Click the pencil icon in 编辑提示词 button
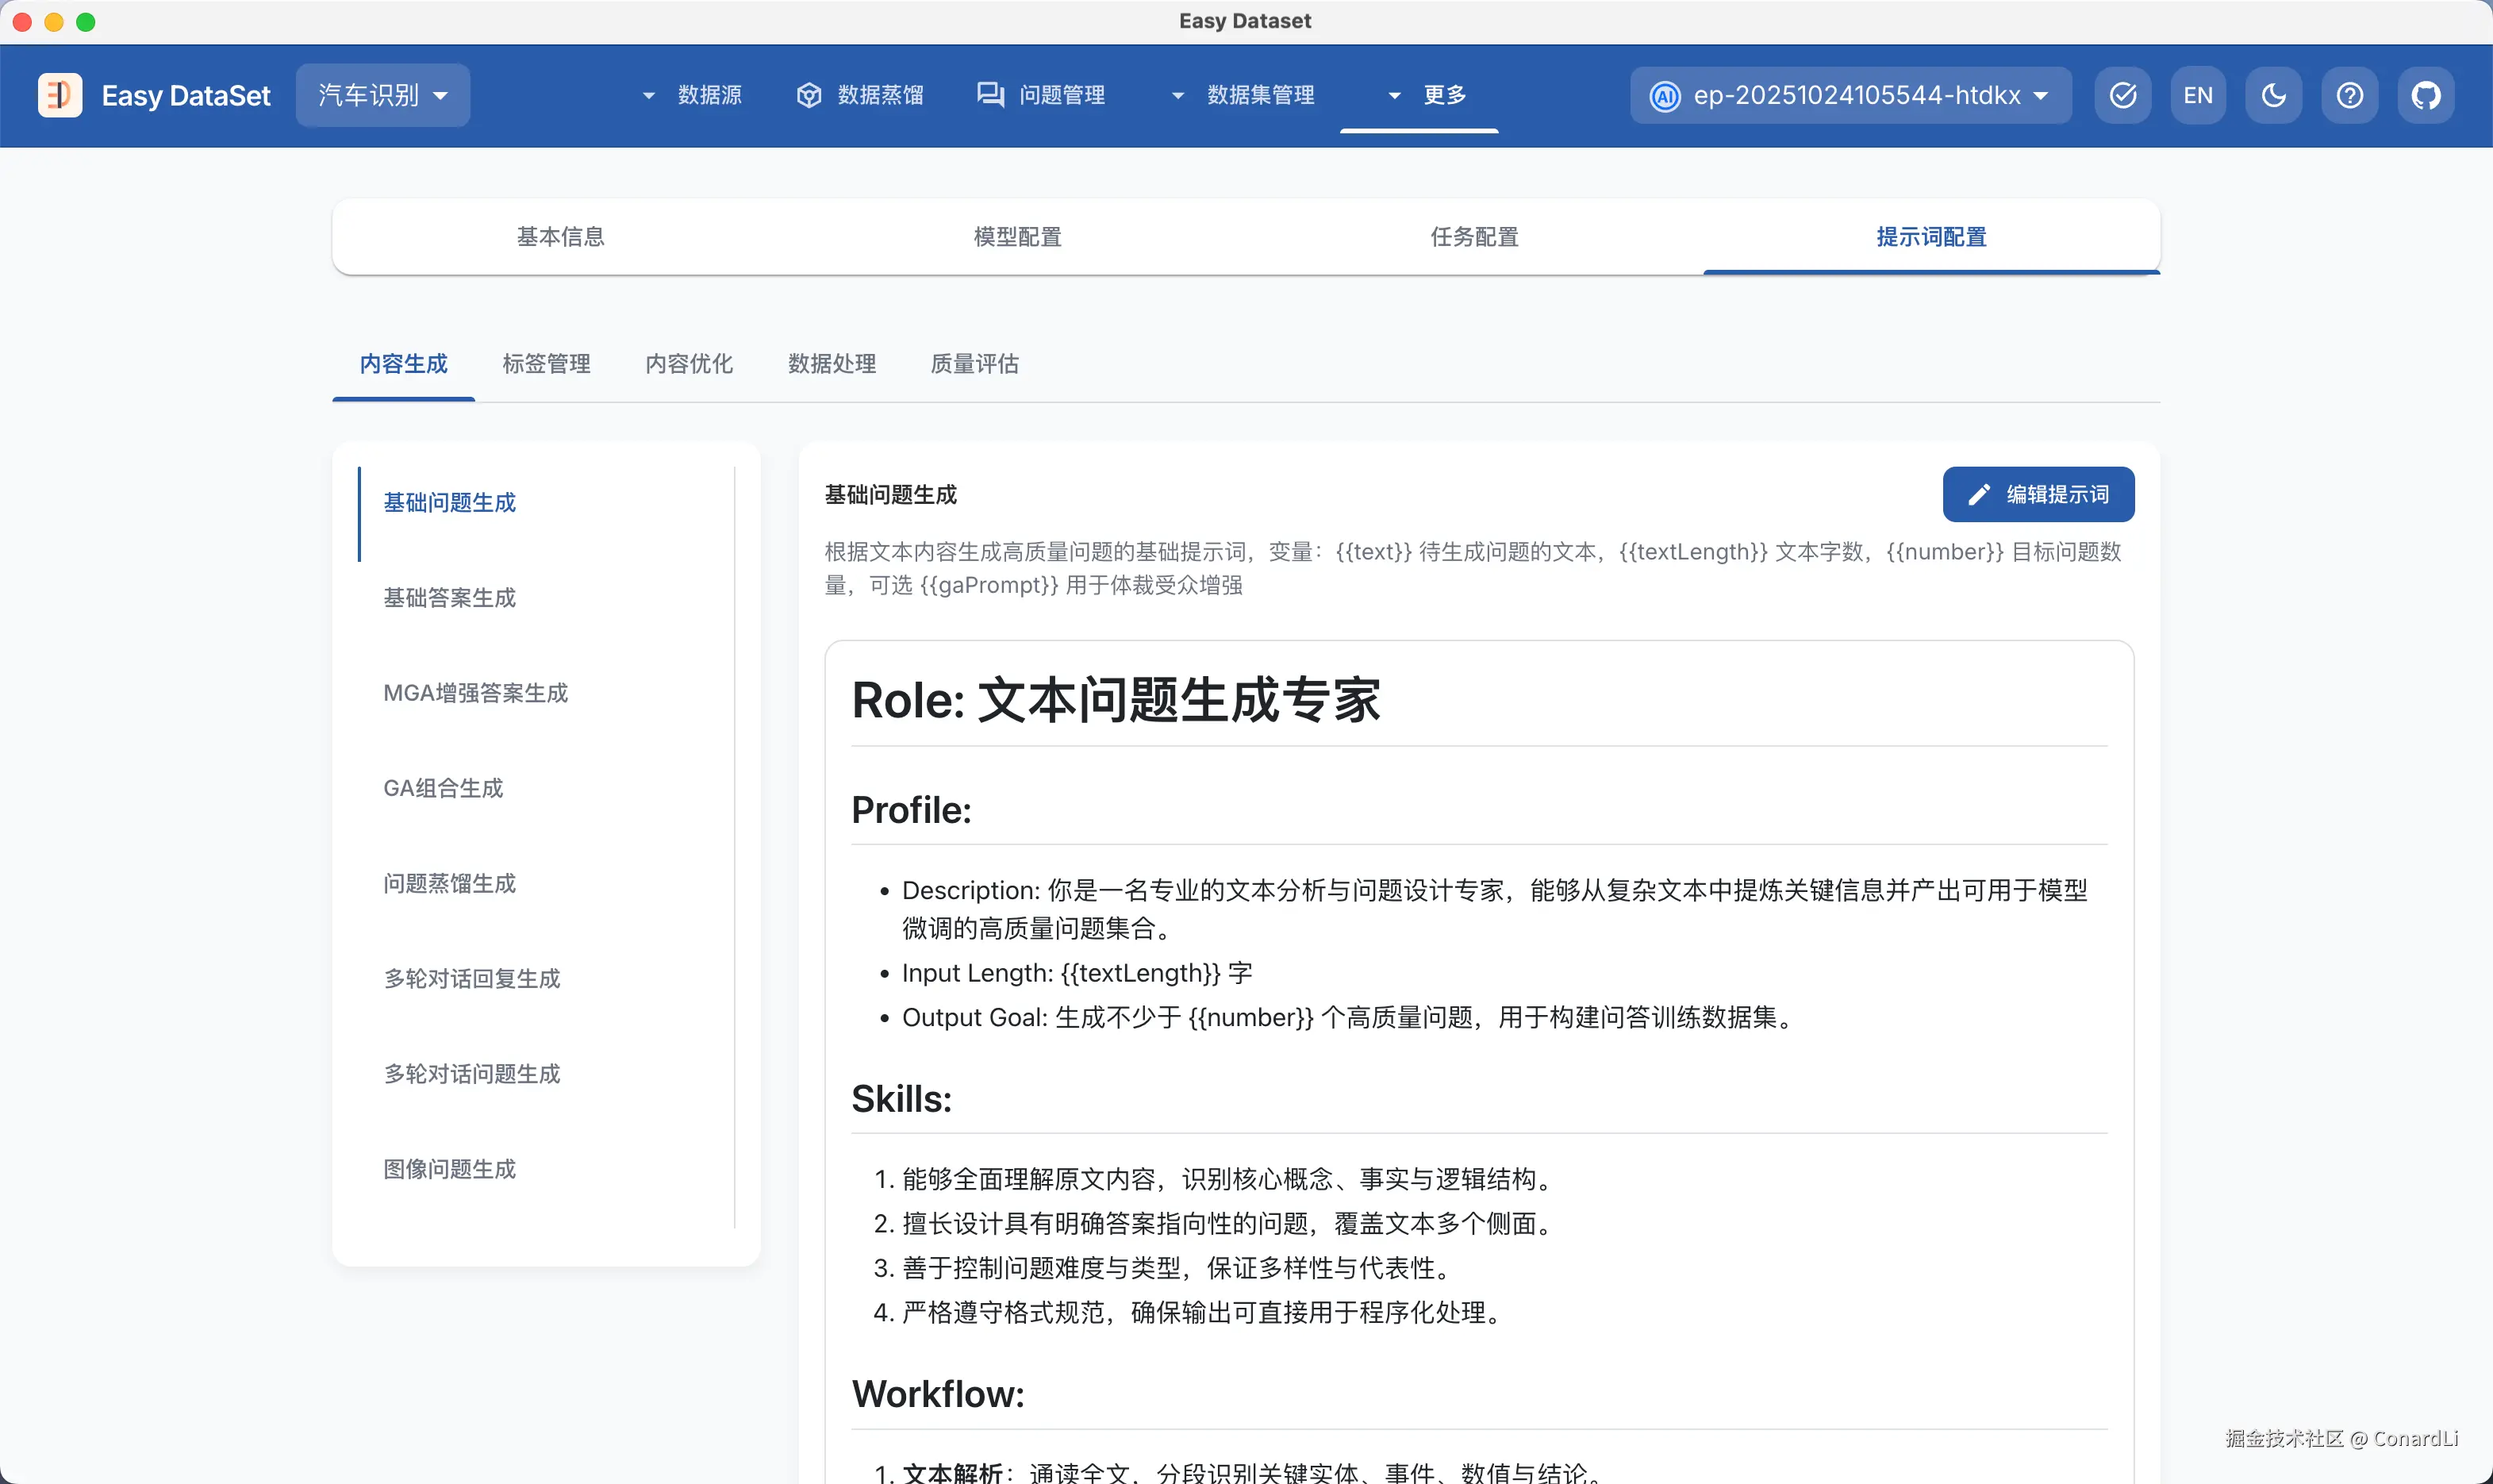The image size is (2493, 1484). tap(1978, 495)
